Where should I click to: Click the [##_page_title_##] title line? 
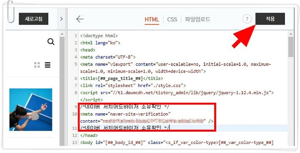(x=122, y=78)
